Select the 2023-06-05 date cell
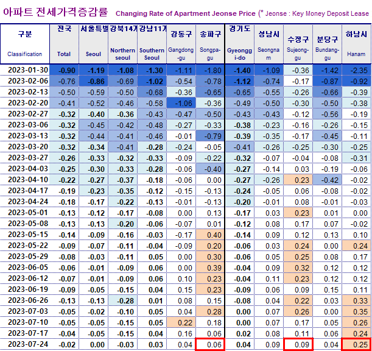Viewport: 372px width, 351px height. [x=25, y=268]
